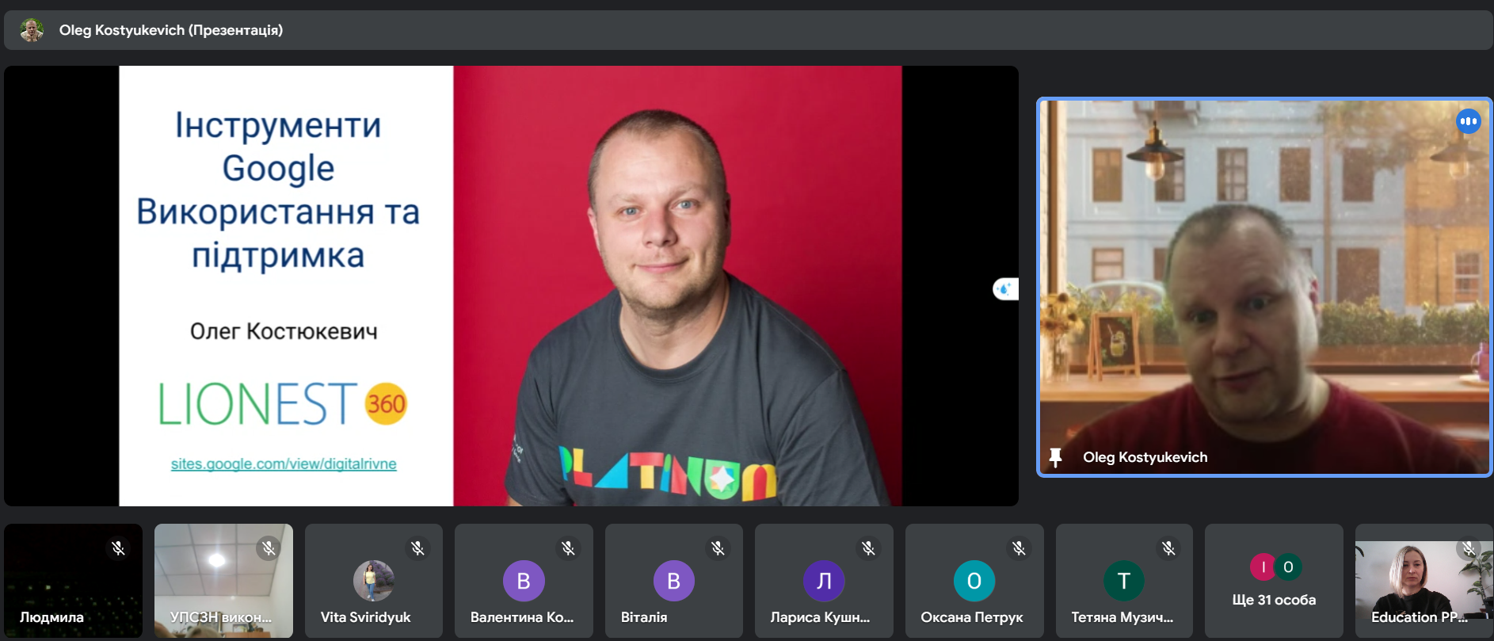Open the three-dot options on Oleg's video
This screenshot has height=641, width=1494.
click(x=1468, y=121)
